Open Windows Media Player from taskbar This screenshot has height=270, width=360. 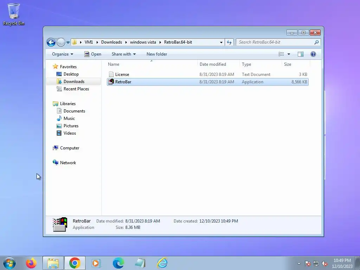pyautogui.click(x=96, y=263)
